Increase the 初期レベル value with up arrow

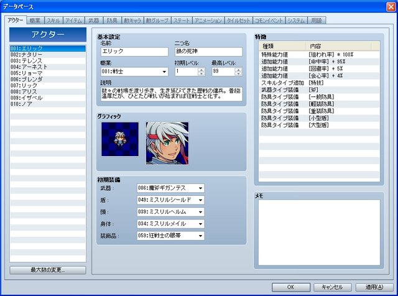pos(201,69)
